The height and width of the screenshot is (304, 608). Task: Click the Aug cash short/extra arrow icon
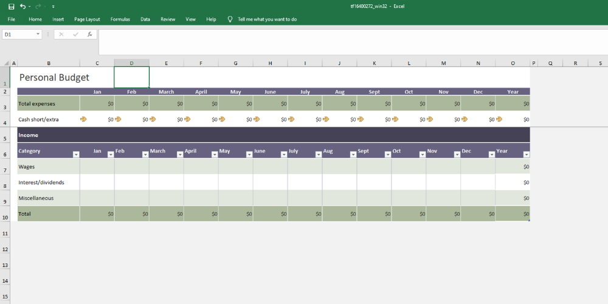pos(326,119)
